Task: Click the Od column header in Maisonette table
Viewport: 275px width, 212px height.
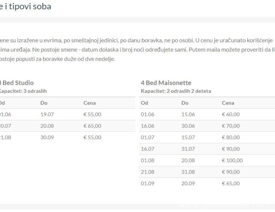Action: coord(144,103)
